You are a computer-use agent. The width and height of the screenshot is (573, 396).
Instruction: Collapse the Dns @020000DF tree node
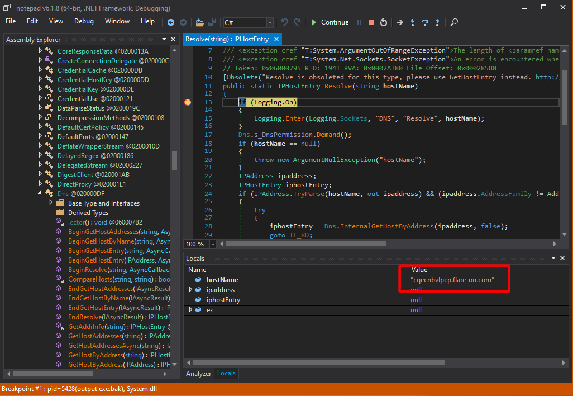(40, 194)
